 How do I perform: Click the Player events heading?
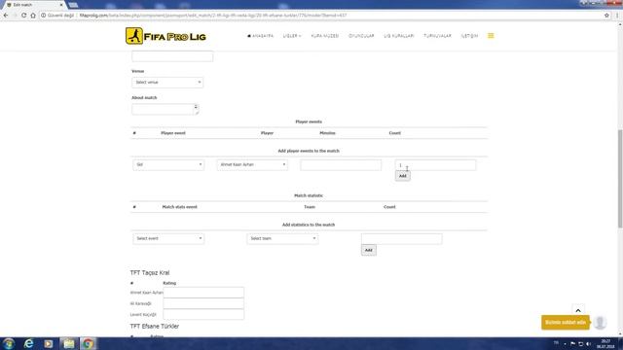[309, 122]
